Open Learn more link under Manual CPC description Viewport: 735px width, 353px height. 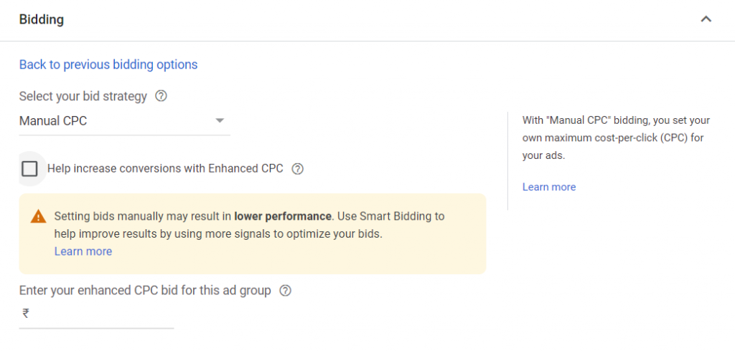[549, 187]
